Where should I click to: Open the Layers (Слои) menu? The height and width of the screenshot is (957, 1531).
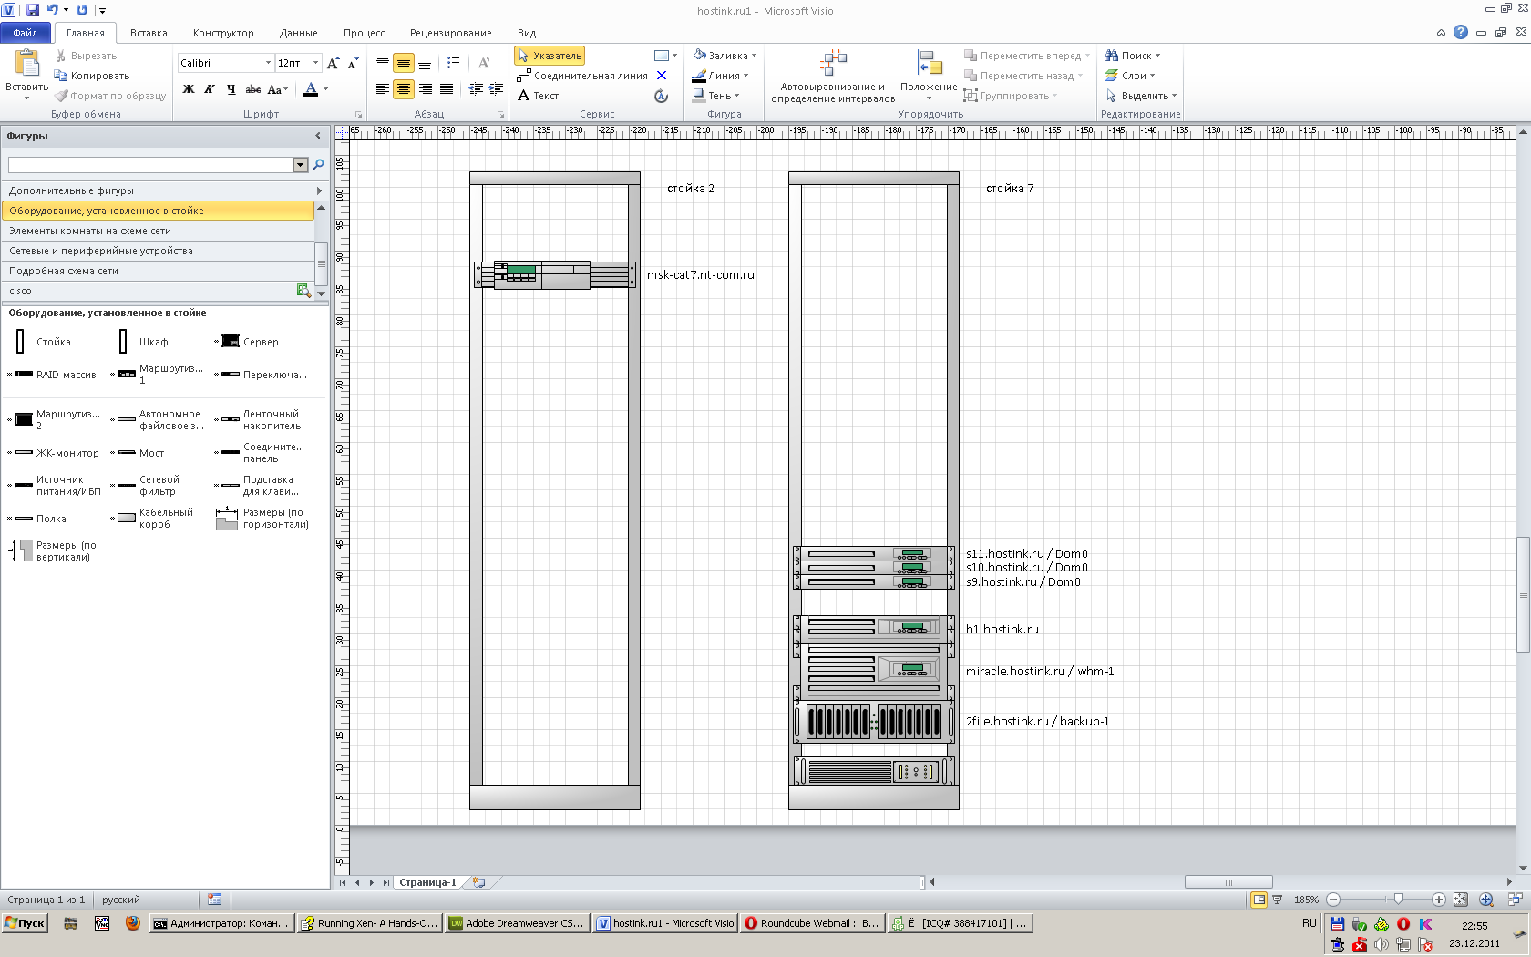tap(1130, 76)
